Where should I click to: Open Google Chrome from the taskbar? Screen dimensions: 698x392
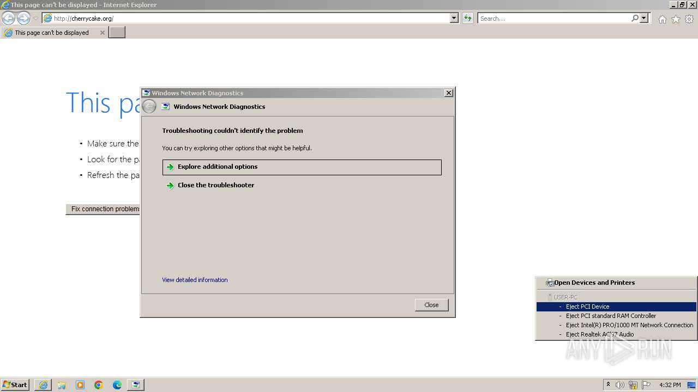99,385
